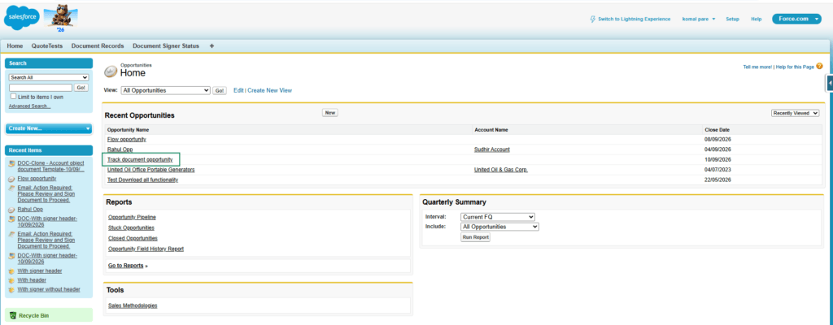Open Advanced Search link

(30, 106)
